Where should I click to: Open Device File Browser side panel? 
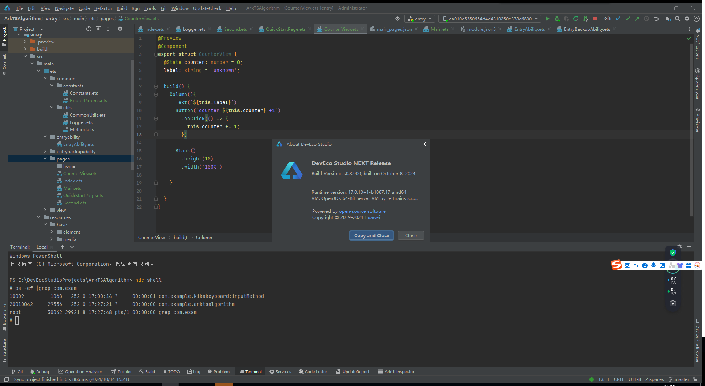click(698, 341)
